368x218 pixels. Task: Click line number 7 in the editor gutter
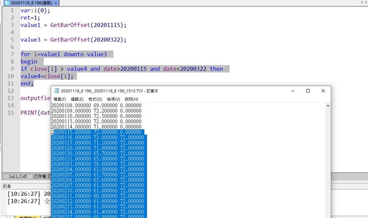[11, 54]
